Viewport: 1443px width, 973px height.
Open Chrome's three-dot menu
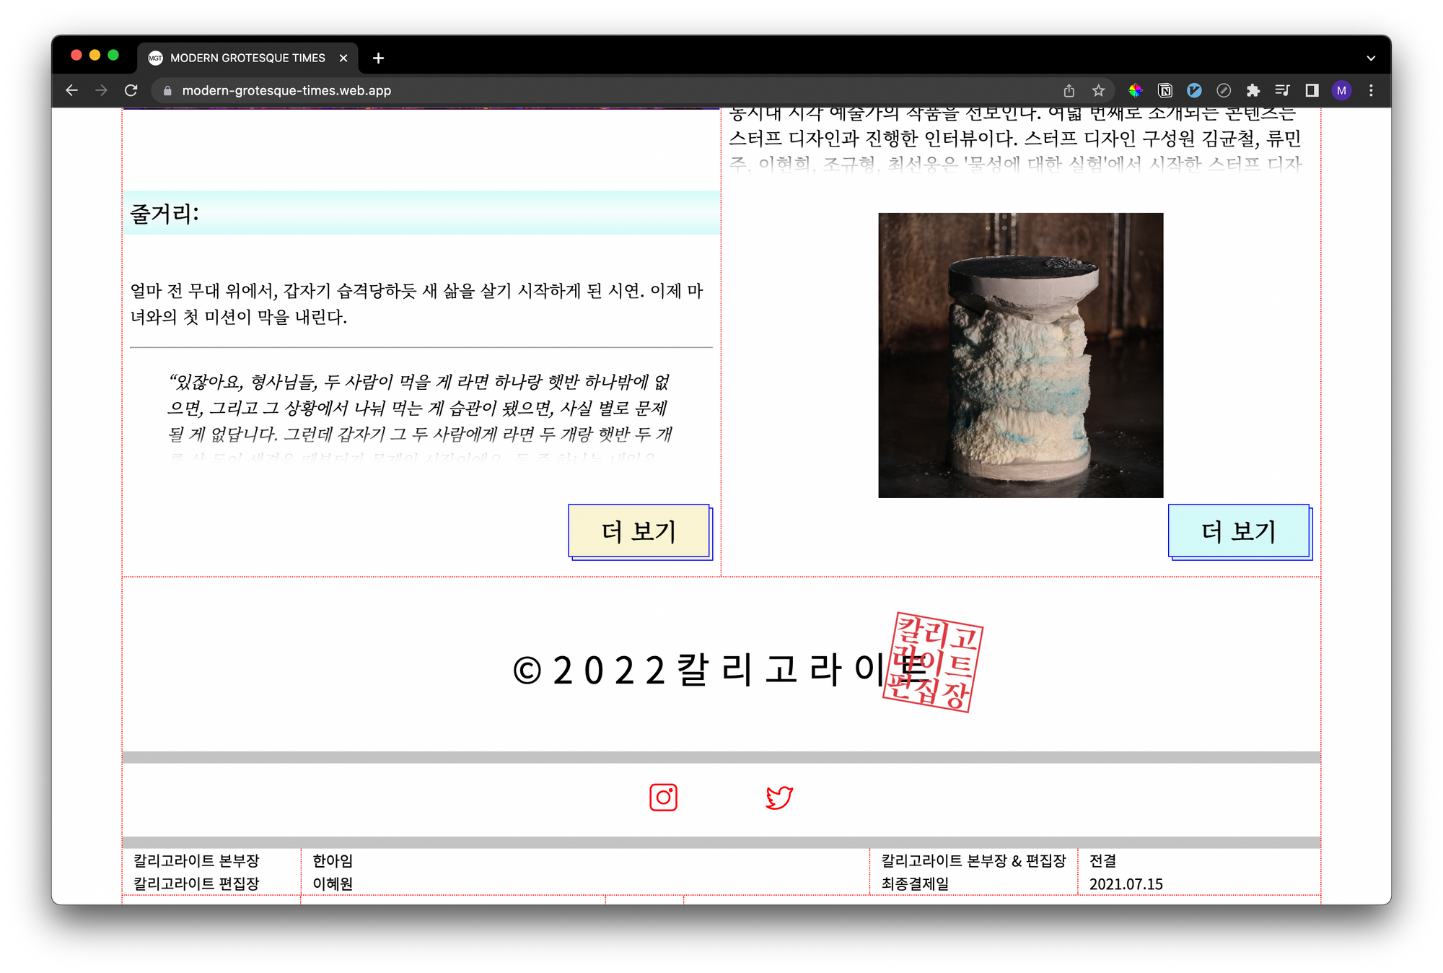coord(1371,90)
